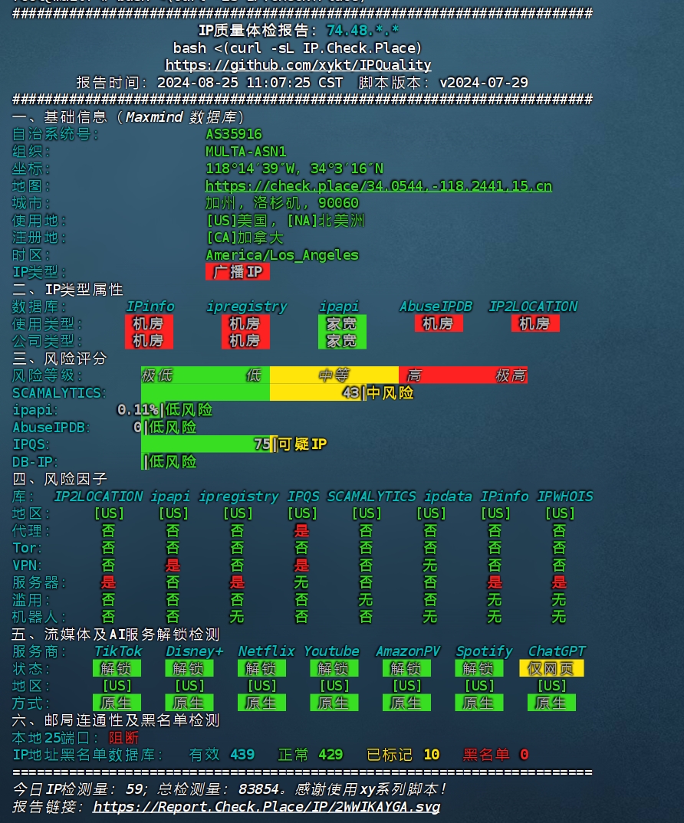Open the check.place map URL
This screenshot has height=823, width=684.
[x=378, y=185]
